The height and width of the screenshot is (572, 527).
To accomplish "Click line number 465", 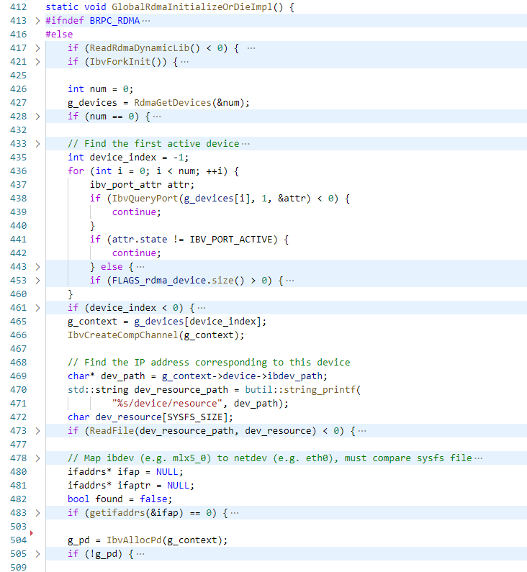I will 18,322.
